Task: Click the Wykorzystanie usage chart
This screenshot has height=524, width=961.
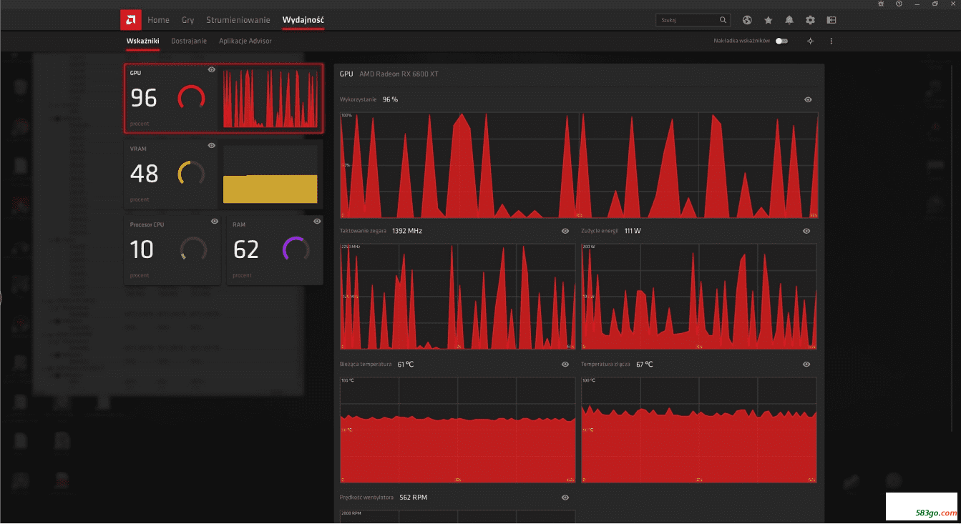Action: coord(579,165)
